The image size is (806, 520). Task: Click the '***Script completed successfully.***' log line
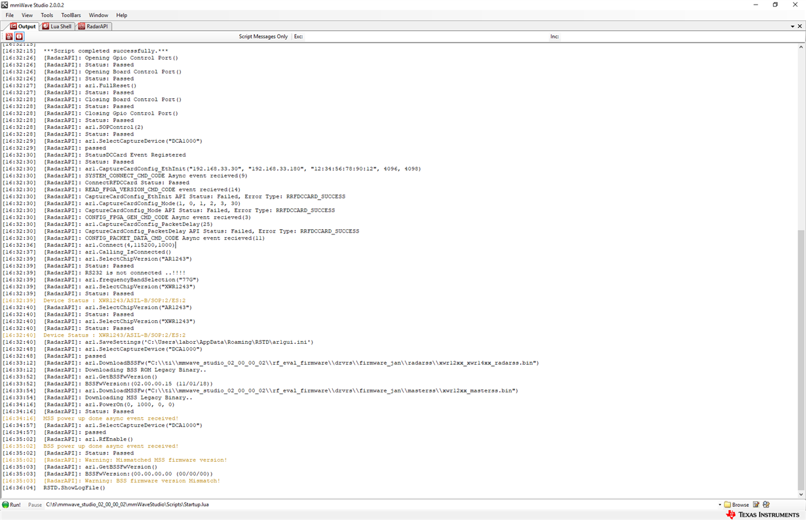(106, 51)
